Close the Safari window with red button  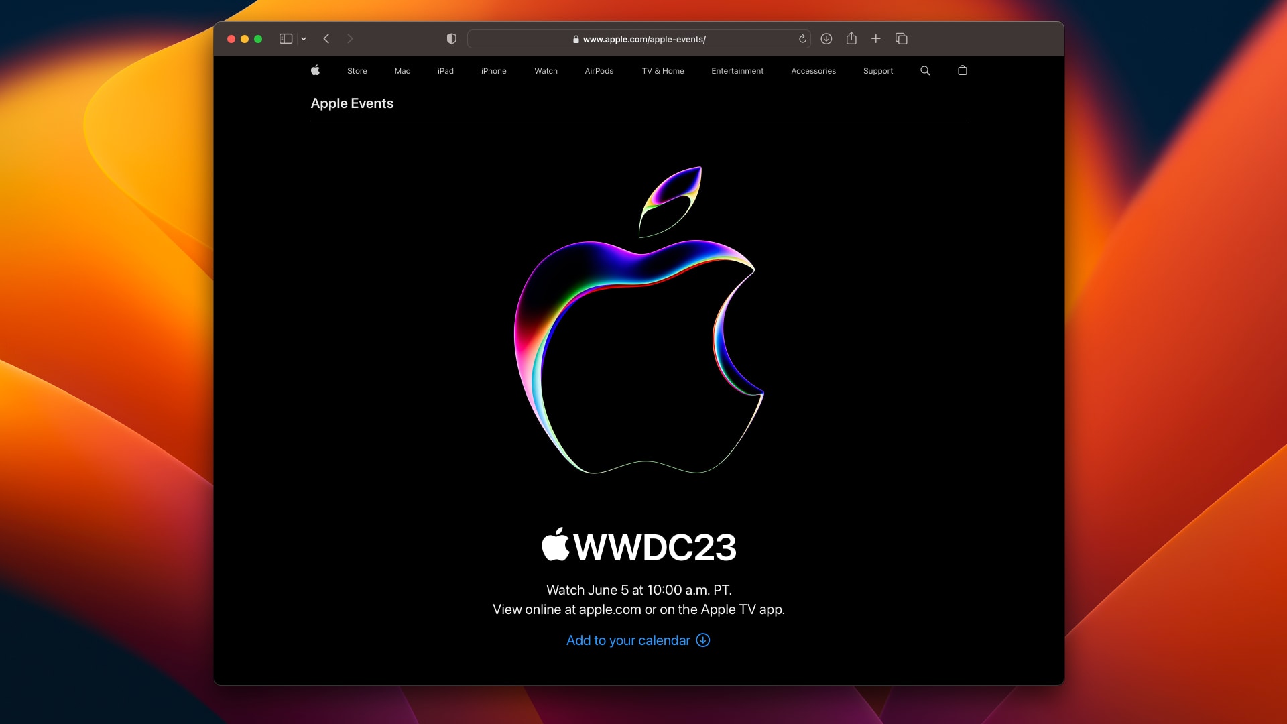[231, 39]
